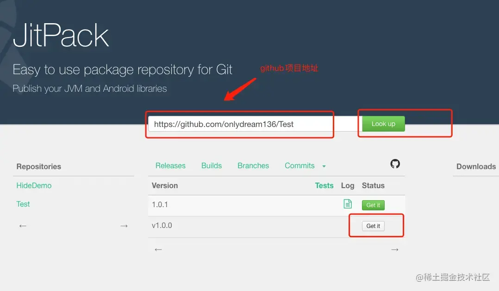Click the JitPack logo title

(61, 35)
